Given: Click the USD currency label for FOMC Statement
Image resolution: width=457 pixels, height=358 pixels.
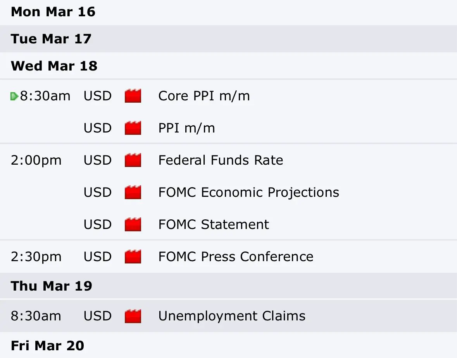Looking at the screenshot, I should (x=98, y=225).
